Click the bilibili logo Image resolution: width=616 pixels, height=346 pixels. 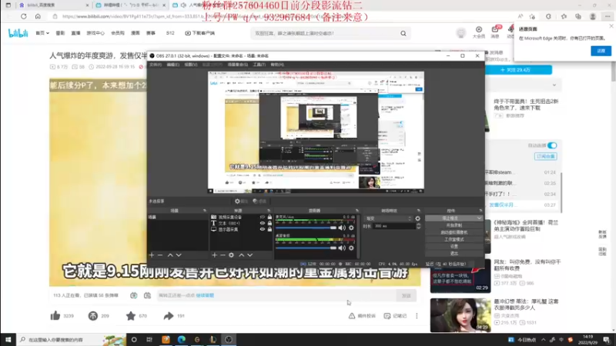(x=18, y=33)
